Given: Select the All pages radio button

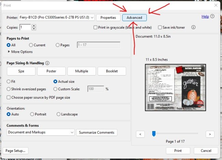Looking at the screenshot, I should [x=9, y=45].
